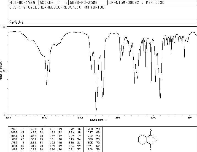Image resolution: width=197 pixels, height=152 pixels.
Task: Select the 1057 peak entry in the table
Action: 55,146
